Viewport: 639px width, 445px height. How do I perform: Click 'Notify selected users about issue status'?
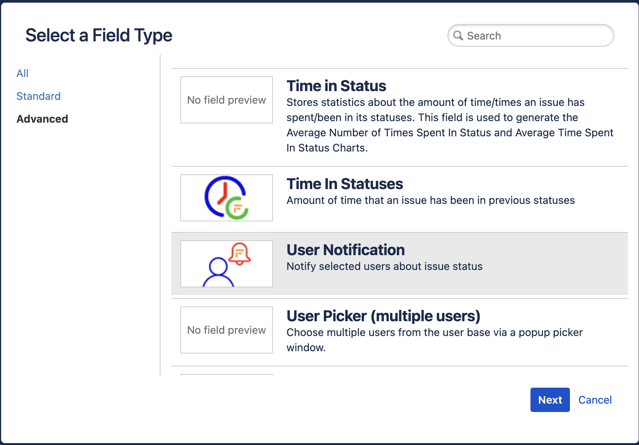click(x=384, y=266)
